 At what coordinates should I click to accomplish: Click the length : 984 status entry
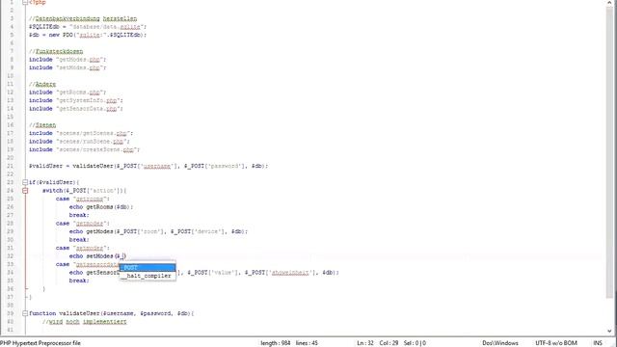click(275, 343)
